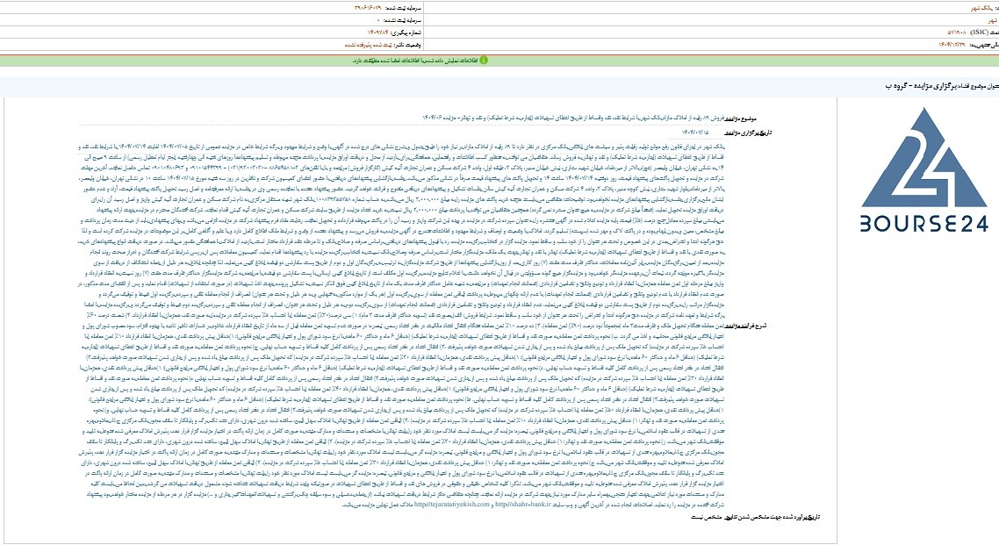
Task: Click the green info icon in the notice bar
Action: (x=483, y=61)
